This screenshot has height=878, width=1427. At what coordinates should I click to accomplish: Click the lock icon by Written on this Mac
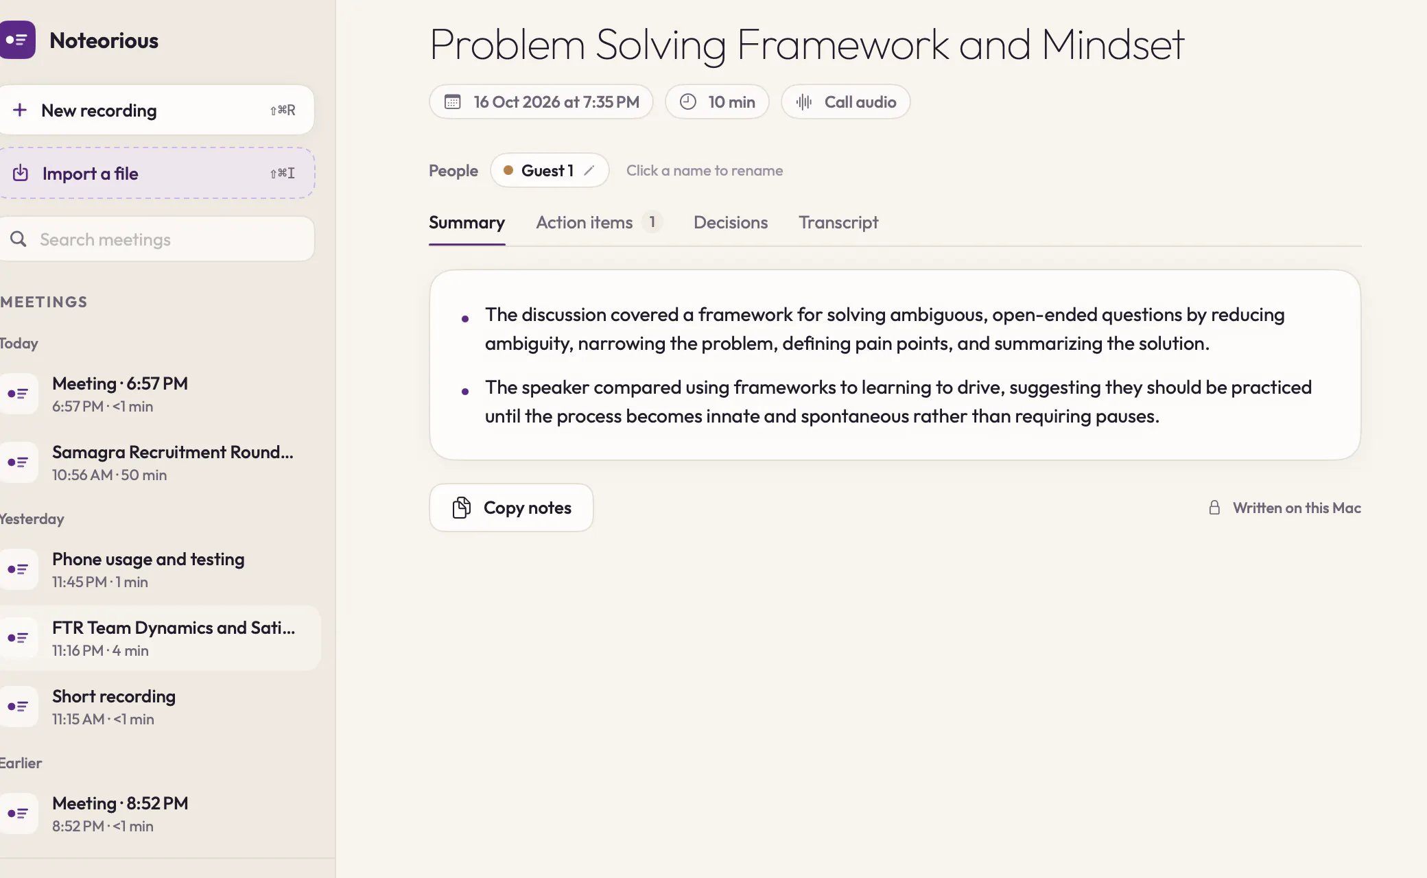[1214, 508]
